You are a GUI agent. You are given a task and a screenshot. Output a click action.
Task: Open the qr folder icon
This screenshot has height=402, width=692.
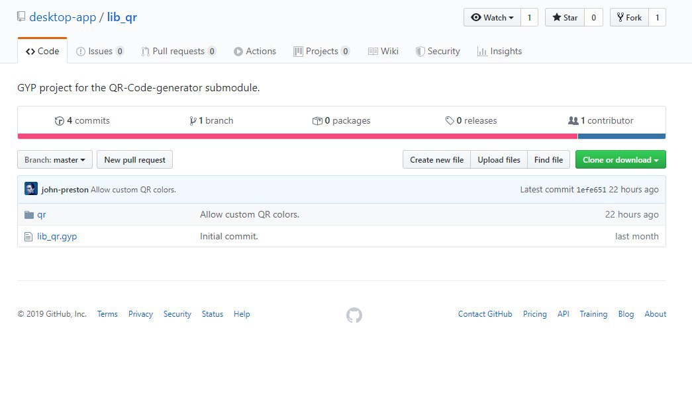(28, 215)
